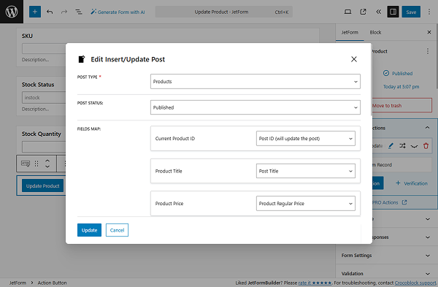
Task: Open sidebar form actions kebab menu
Action: (x=427, y=51)
